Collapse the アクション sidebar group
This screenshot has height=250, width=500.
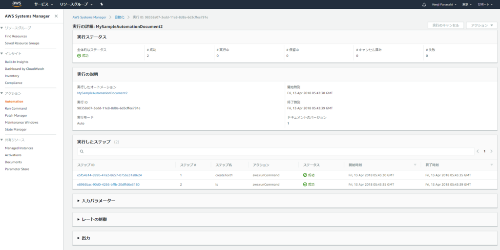point(1,93)
